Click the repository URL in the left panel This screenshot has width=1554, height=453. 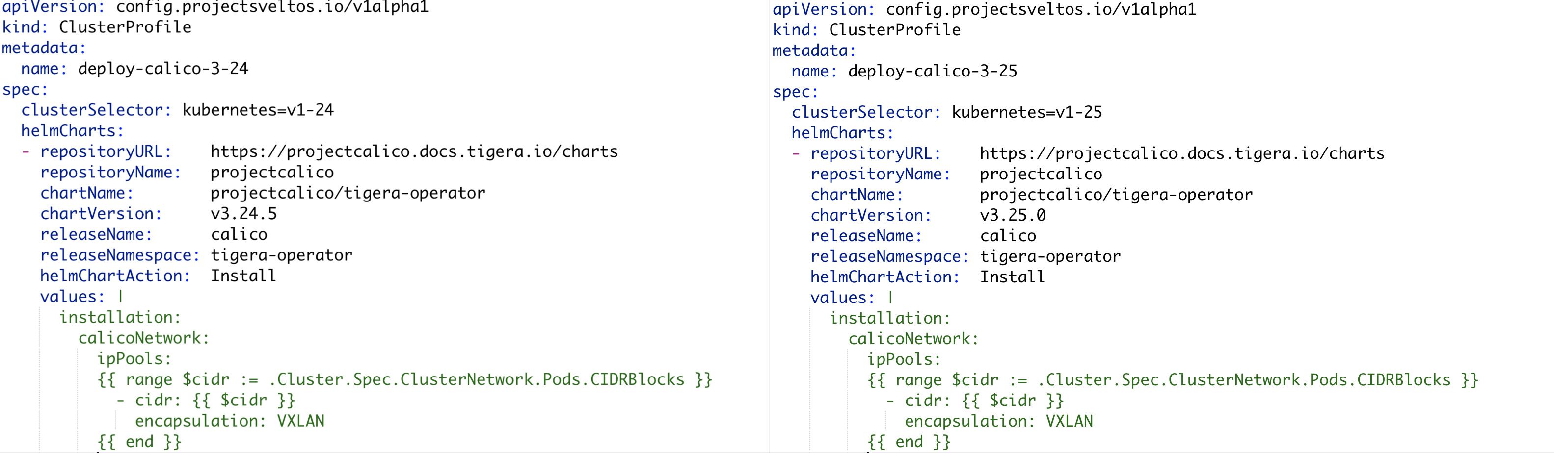point(414,151)
